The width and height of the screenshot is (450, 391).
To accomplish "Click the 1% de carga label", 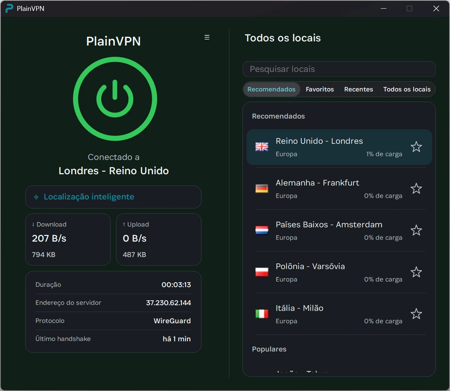I will tap(384, 154).
